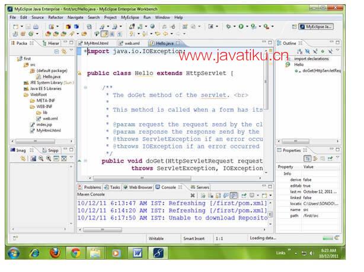
Task: Click the editor horizontal scrollbar
Action: point(142,178)
